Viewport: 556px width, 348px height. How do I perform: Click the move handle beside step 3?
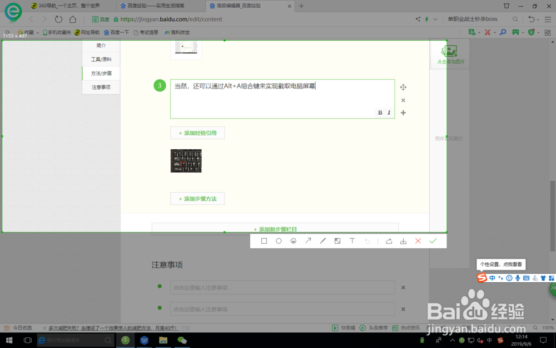pos(403,87)
